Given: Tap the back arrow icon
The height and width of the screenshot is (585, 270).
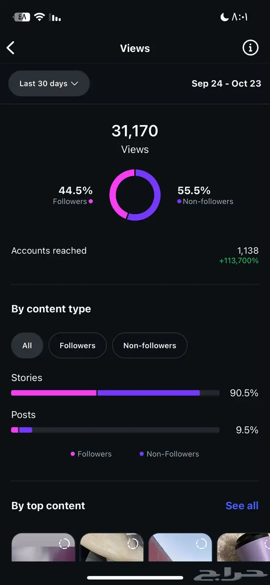Looking at the screenshot, I should [x=11, y=48].
